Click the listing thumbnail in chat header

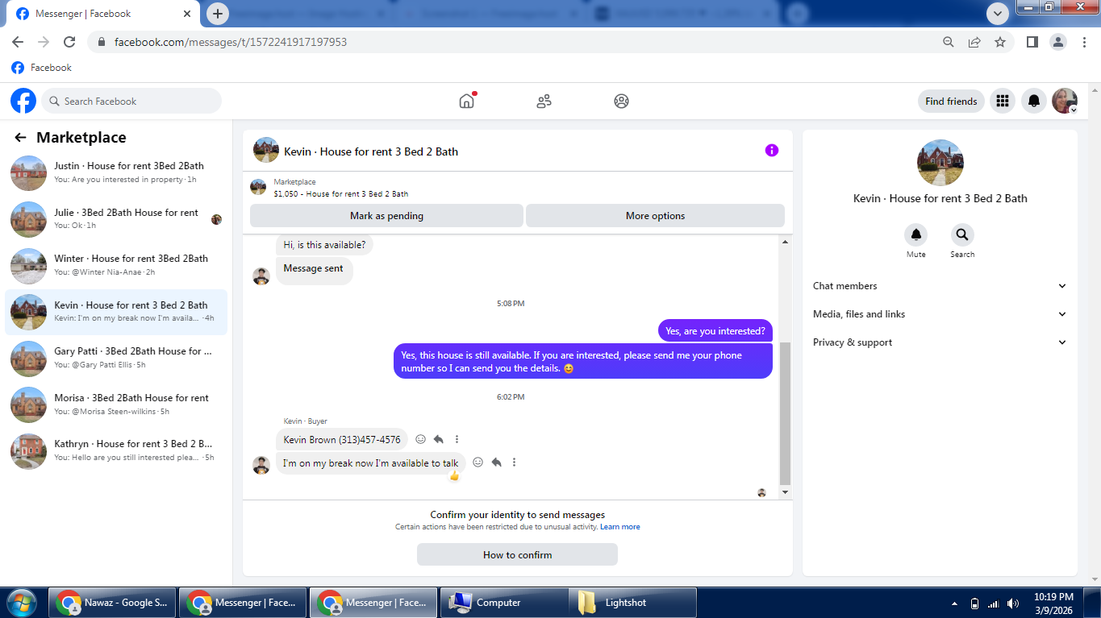click(x=266, y=150)
